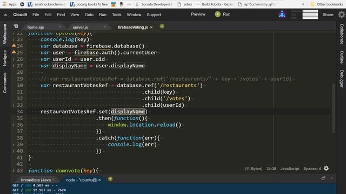Maximize the console panel icon

[x=323, y=178]
